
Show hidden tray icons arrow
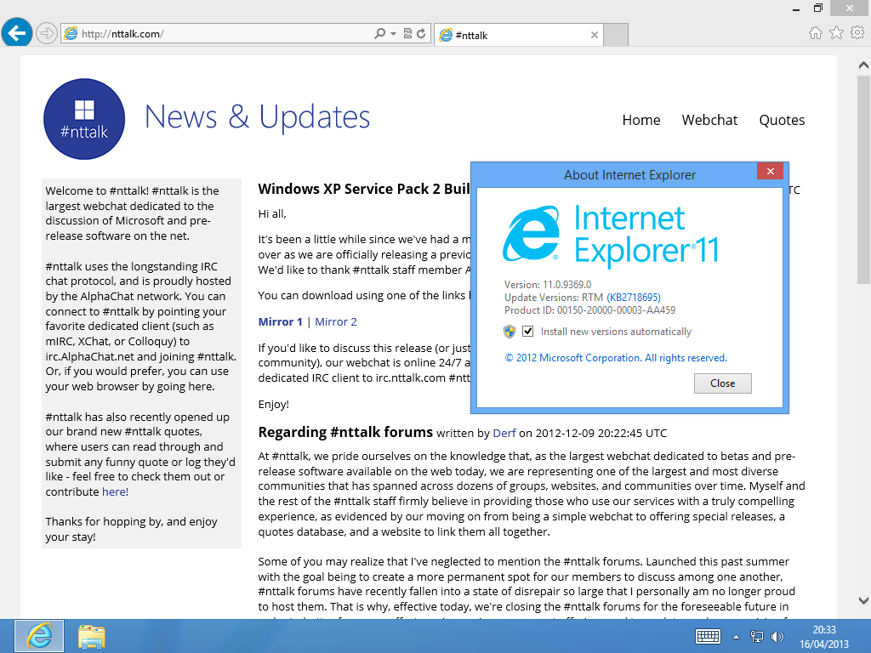pos(736,637)
